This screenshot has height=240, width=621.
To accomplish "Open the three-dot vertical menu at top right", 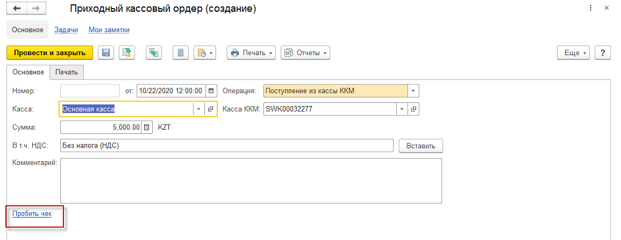I will 591,8.
